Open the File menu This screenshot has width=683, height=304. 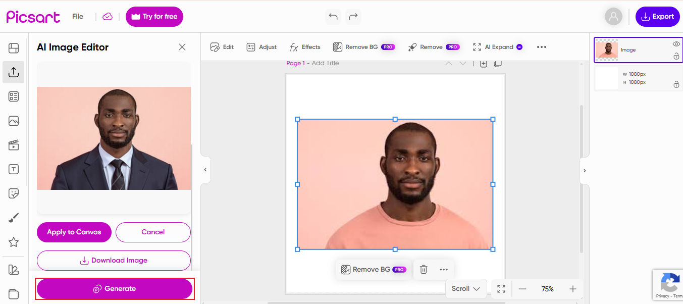(x=78, y=17)
